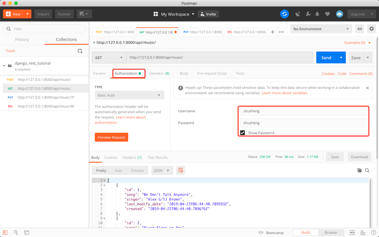Toggle the response wrap lines icon

point(180,170)
